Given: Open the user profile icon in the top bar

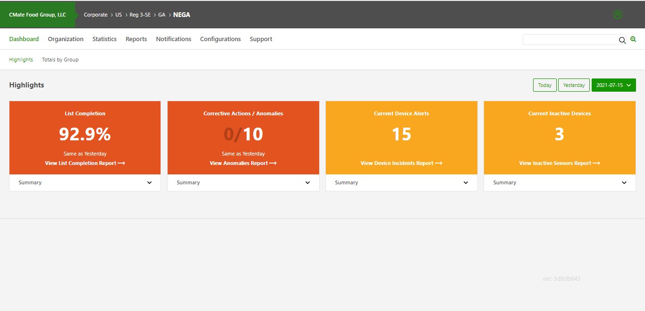Looking at the screenshot, I should 618,14.
